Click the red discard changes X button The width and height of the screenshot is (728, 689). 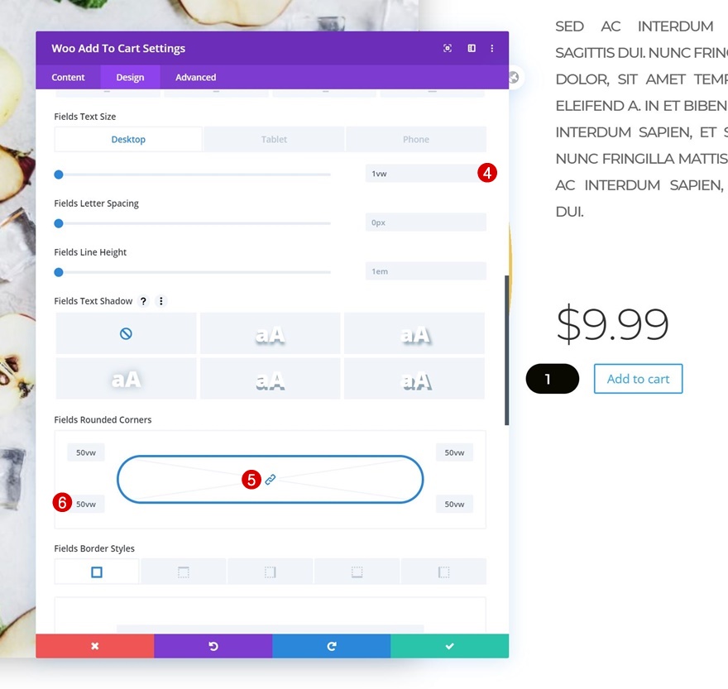click(95, 646)
